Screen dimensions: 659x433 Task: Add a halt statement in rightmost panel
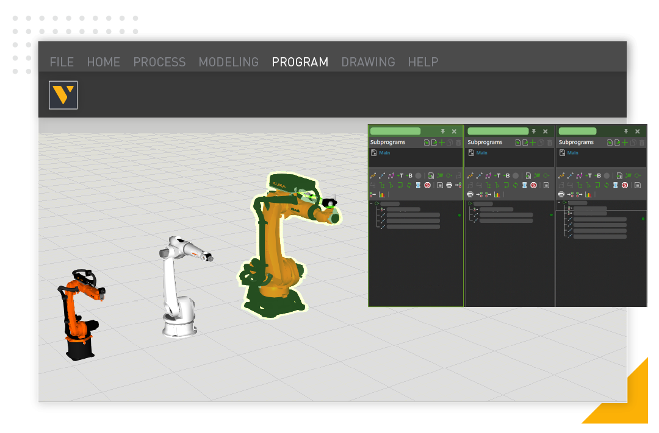pyautogui.click(x=625, y=185)
